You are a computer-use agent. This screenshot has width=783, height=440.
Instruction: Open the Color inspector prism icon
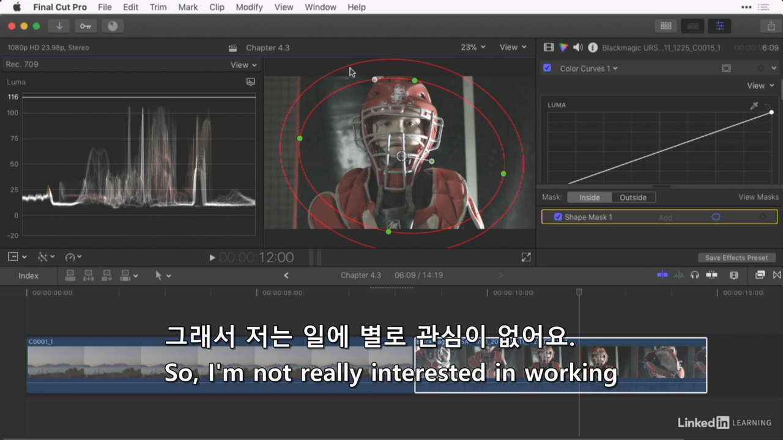(563, 47)
